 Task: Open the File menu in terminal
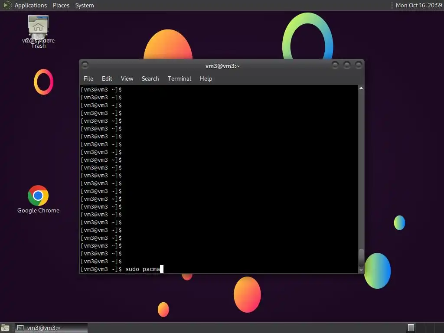coord(88,79)
